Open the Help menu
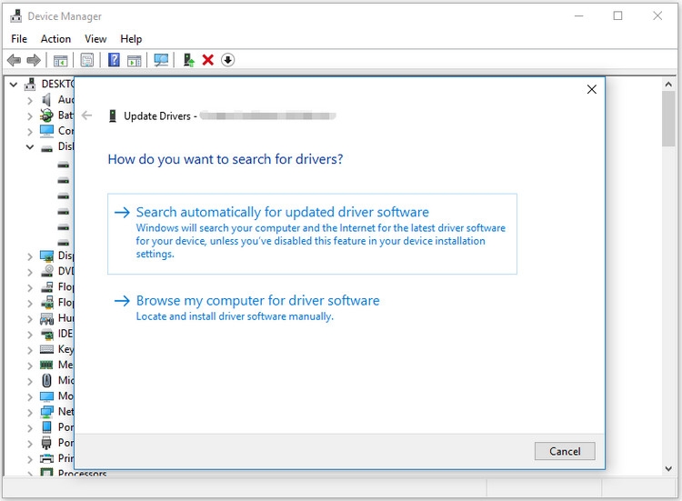This screenshot has width=682, height=501. (x=131, y=39)
